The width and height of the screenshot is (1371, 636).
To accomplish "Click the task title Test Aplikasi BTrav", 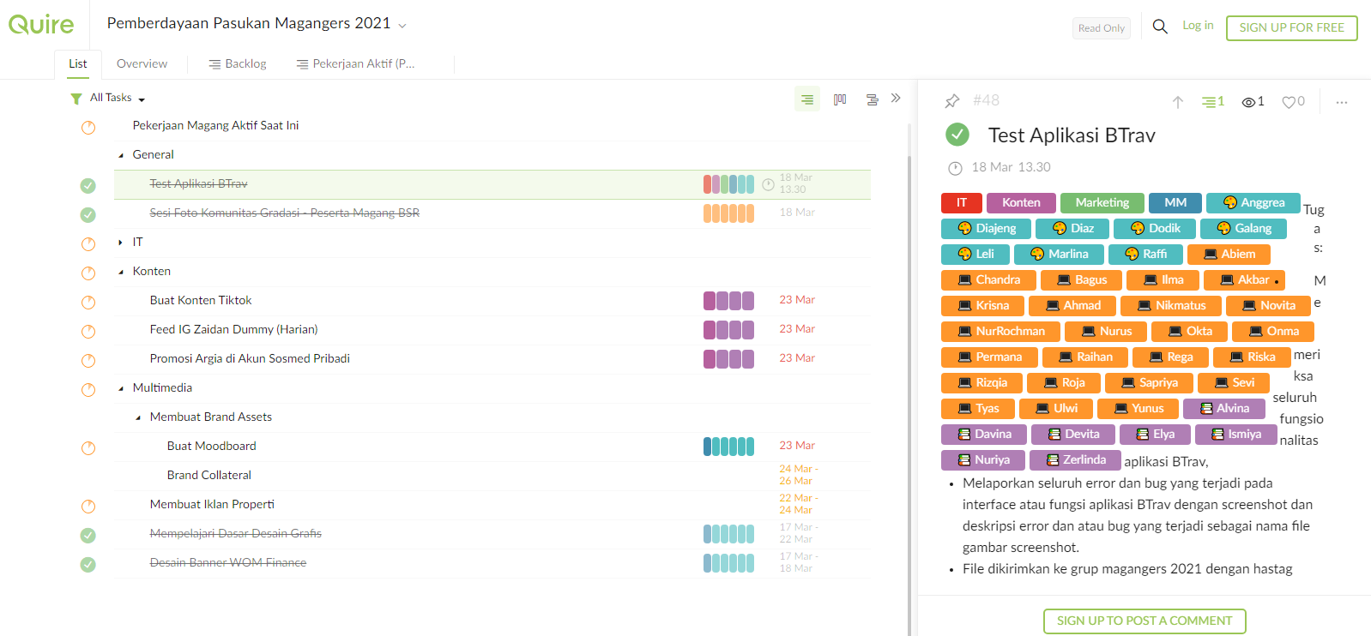I will tap(1072, 135).
